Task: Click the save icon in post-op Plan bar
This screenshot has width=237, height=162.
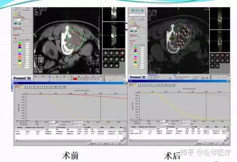Action: (x=203, y=78)
